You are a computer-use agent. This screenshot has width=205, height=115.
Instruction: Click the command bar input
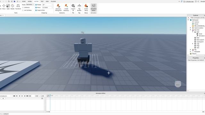pyautogui.click(x=102, y=114)
